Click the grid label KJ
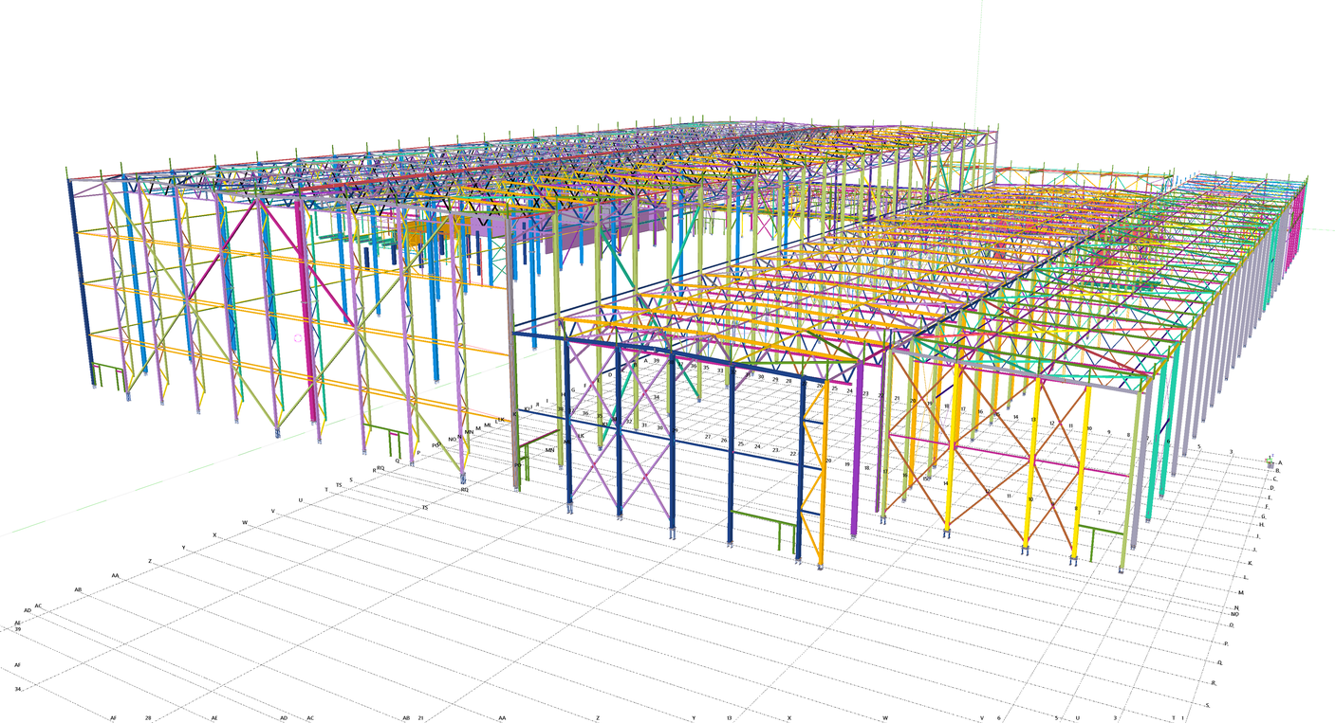The height and width of the screenshot is (723, 1335). pos(527,409)
